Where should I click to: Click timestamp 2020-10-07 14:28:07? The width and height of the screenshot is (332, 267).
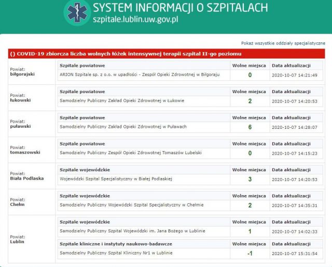295,127
